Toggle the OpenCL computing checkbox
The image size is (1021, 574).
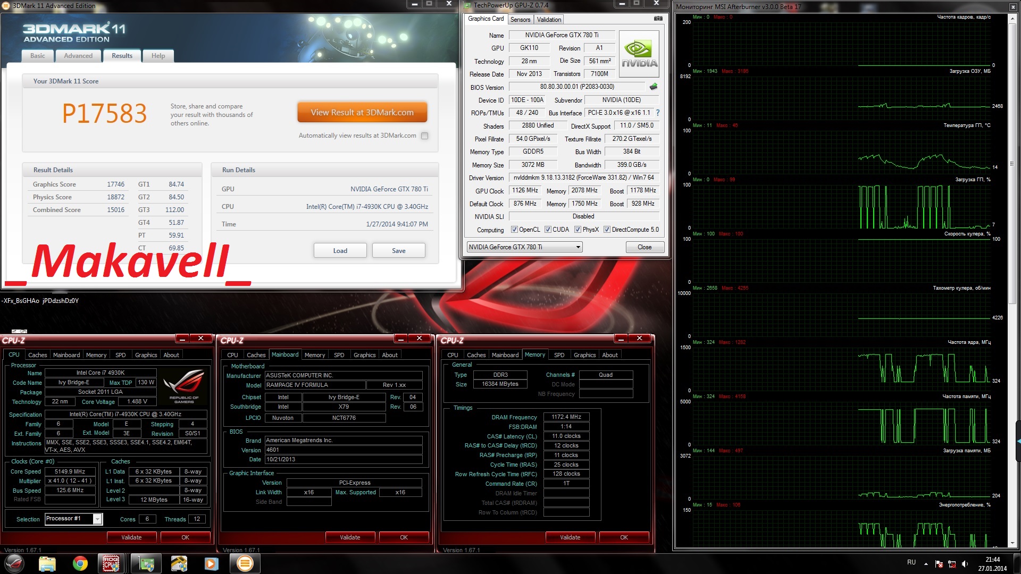tap(514, 230)
